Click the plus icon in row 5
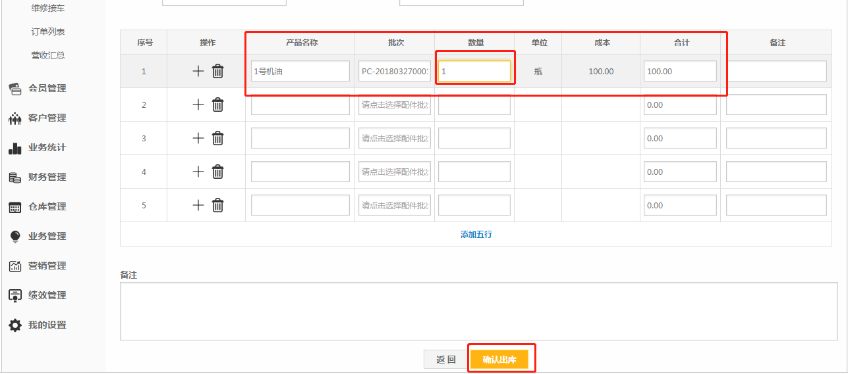Screen dimensions: 848x374 [198, 205]
